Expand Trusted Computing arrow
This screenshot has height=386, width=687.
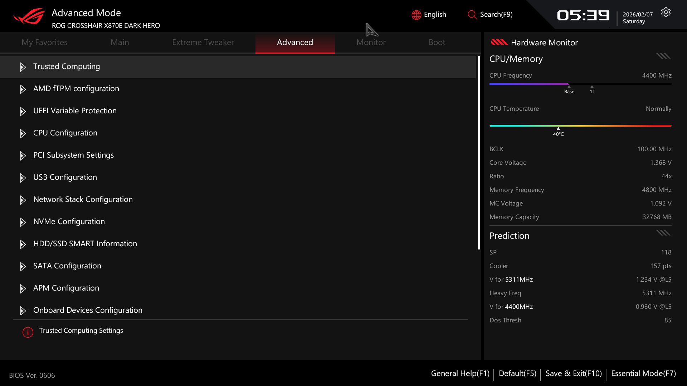pos(23,67)
